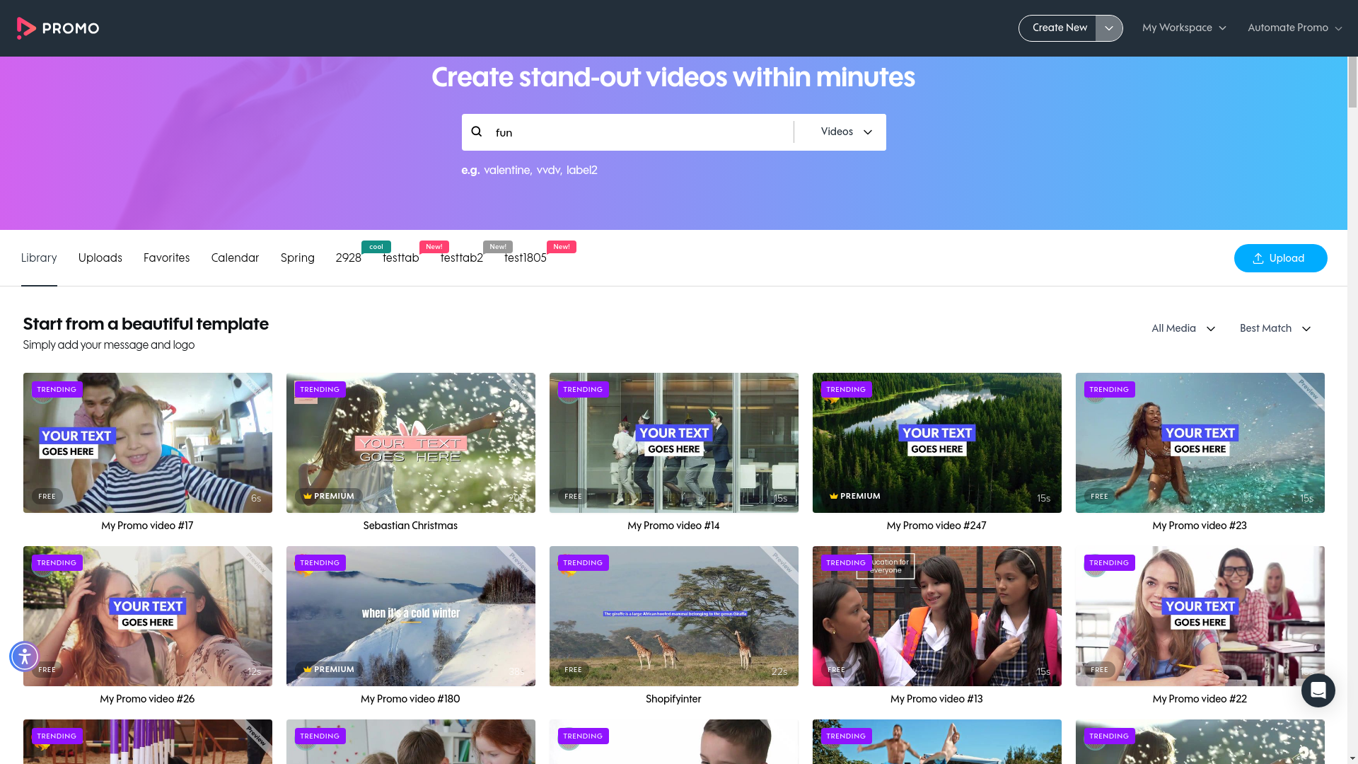Click the Promo logo icon

click(x=26, y=28)
